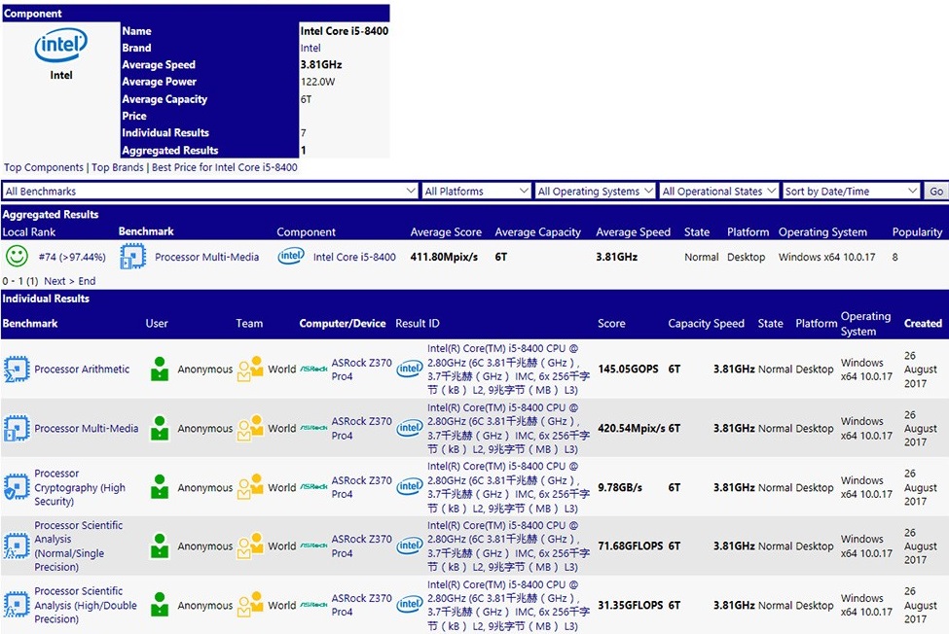Screen dimensions: 949x634
Task: Click the Processor Multi-Media icon in Individual Results
Action: pos(17,428)
